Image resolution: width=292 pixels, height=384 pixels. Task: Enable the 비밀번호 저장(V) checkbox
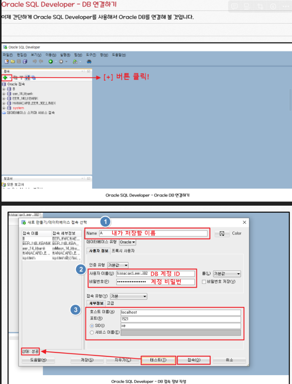pyautogui.click(x=204, y=282)
